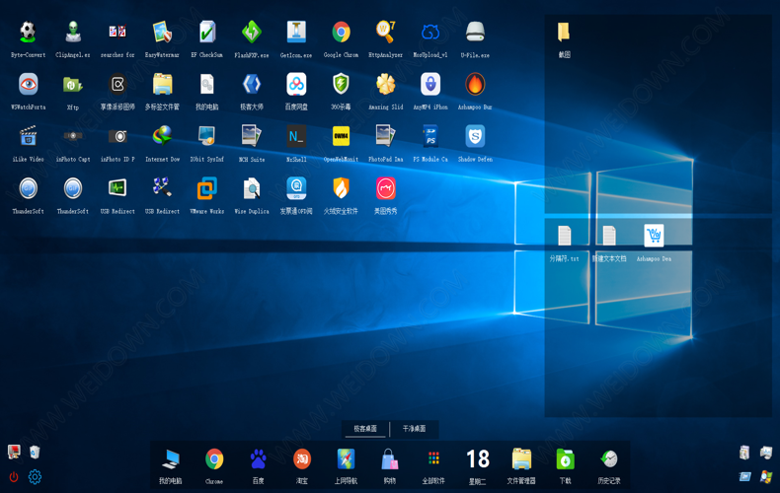The image size is (780, 493).
Task: Launch PhotoPad Ima shortcut
Action: coord(385,136)
